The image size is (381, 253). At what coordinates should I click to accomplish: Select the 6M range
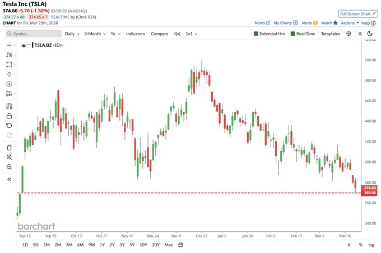pyautogui.click(x=80, y=245)
